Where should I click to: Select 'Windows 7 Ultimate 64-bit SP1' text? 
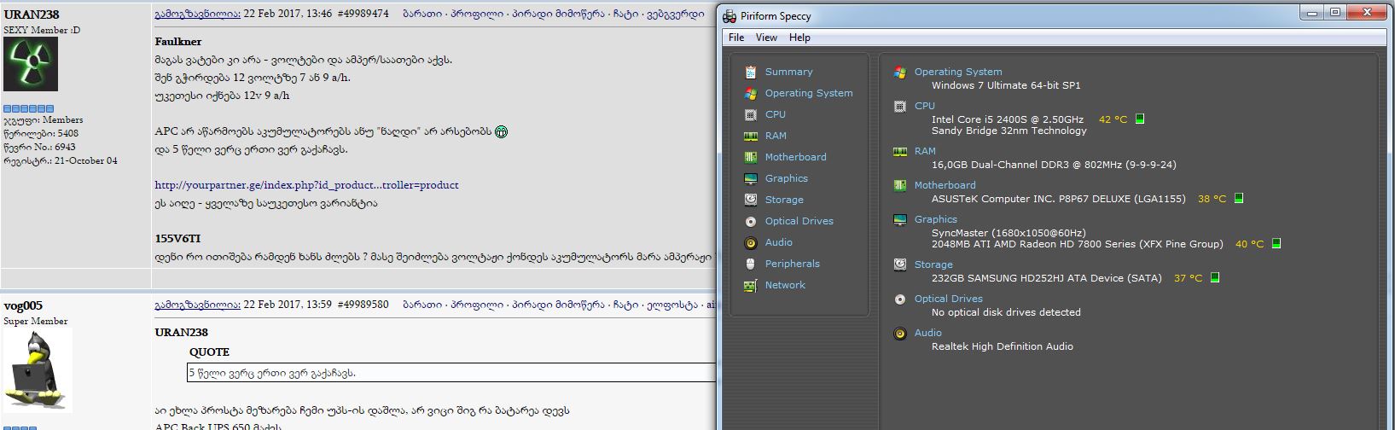click(1006, 85)
